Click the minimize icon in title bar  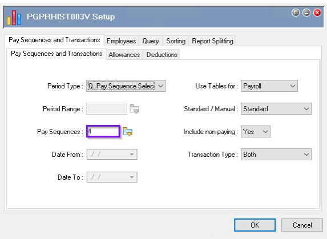coord(306,13)
